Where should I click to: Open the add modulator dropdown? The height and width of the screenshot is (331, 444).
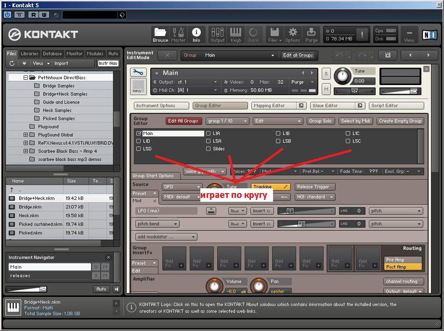pyautogui.click(x=166, y=237)
